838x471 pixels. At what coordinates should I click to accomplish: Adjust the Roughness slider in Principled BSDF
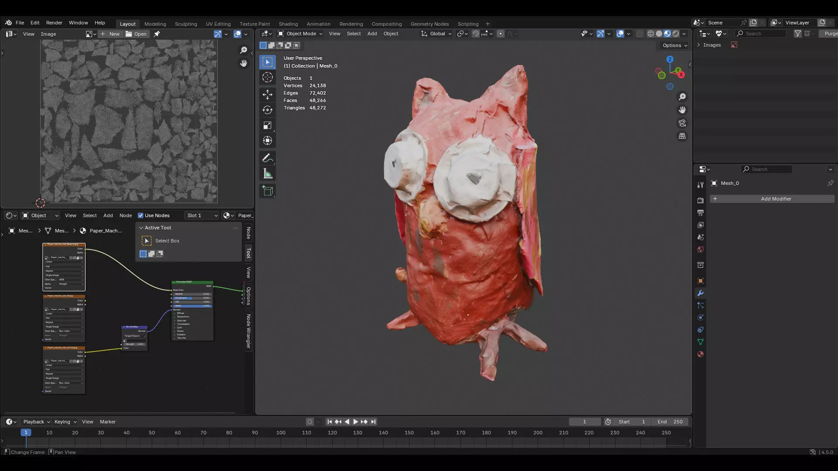(x=192, y=298)
